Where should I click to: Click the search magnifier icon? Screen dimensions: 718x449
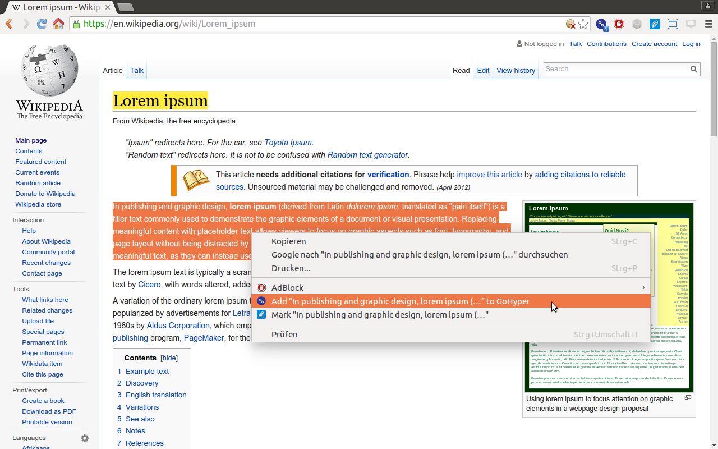(694, 69)
